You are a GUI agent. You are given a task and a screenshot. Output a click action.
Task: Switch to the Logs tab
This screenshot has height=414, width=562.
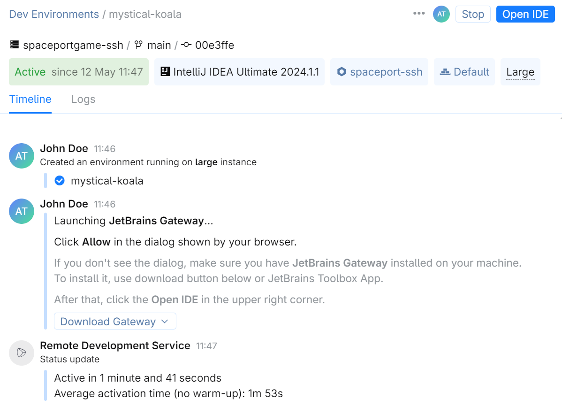coord(83,99)
